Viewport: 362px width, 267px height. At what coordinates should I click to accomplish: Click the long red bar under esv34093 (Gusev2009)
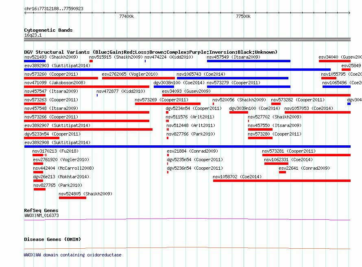256,95
